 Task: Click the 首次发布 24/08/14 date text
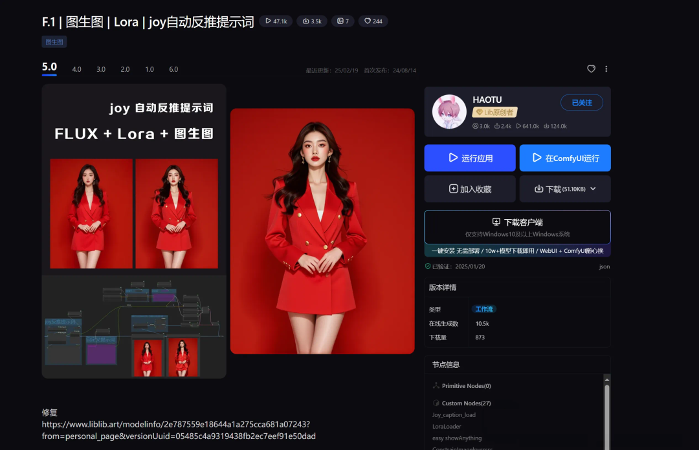[x=390, y=70]
